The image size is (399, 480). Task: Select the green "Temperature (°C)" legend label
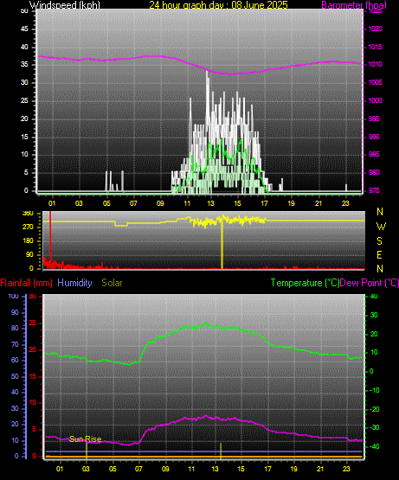tap(305, 283)
